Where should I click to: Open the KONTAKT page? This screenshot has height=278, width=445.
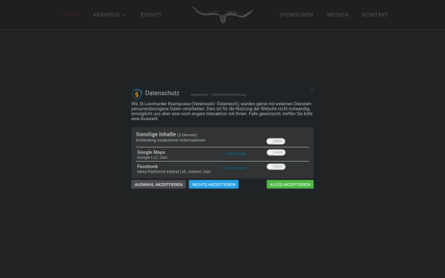[x=375, y=15]
